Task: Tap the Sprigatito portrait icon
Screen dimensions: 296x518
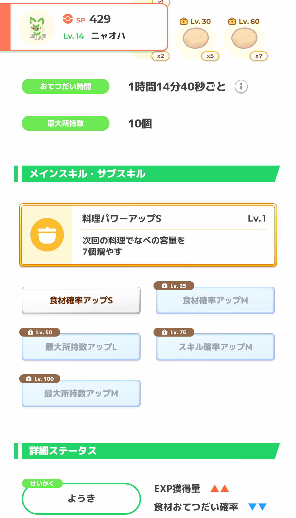Action: tap(37, 28)
